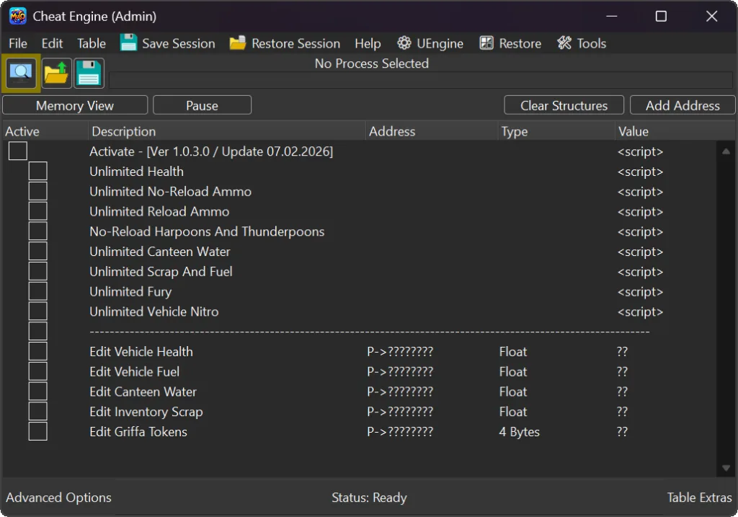This screenshot has height=517, width=738.
Task: Select Restore Session menu item
Action: pos(295,43)
